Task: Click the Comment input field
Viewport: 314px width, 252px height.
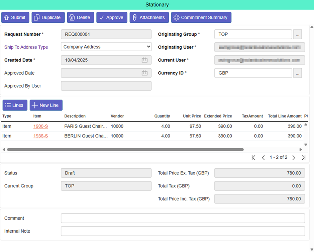Action: click(x=183, y=218)
